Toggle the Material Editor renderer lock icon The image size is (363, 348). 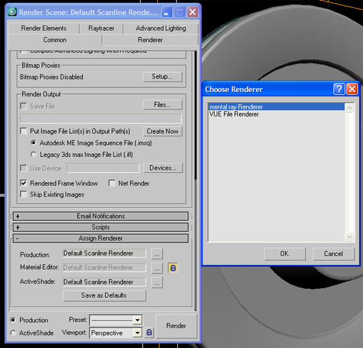pos(173,268)
